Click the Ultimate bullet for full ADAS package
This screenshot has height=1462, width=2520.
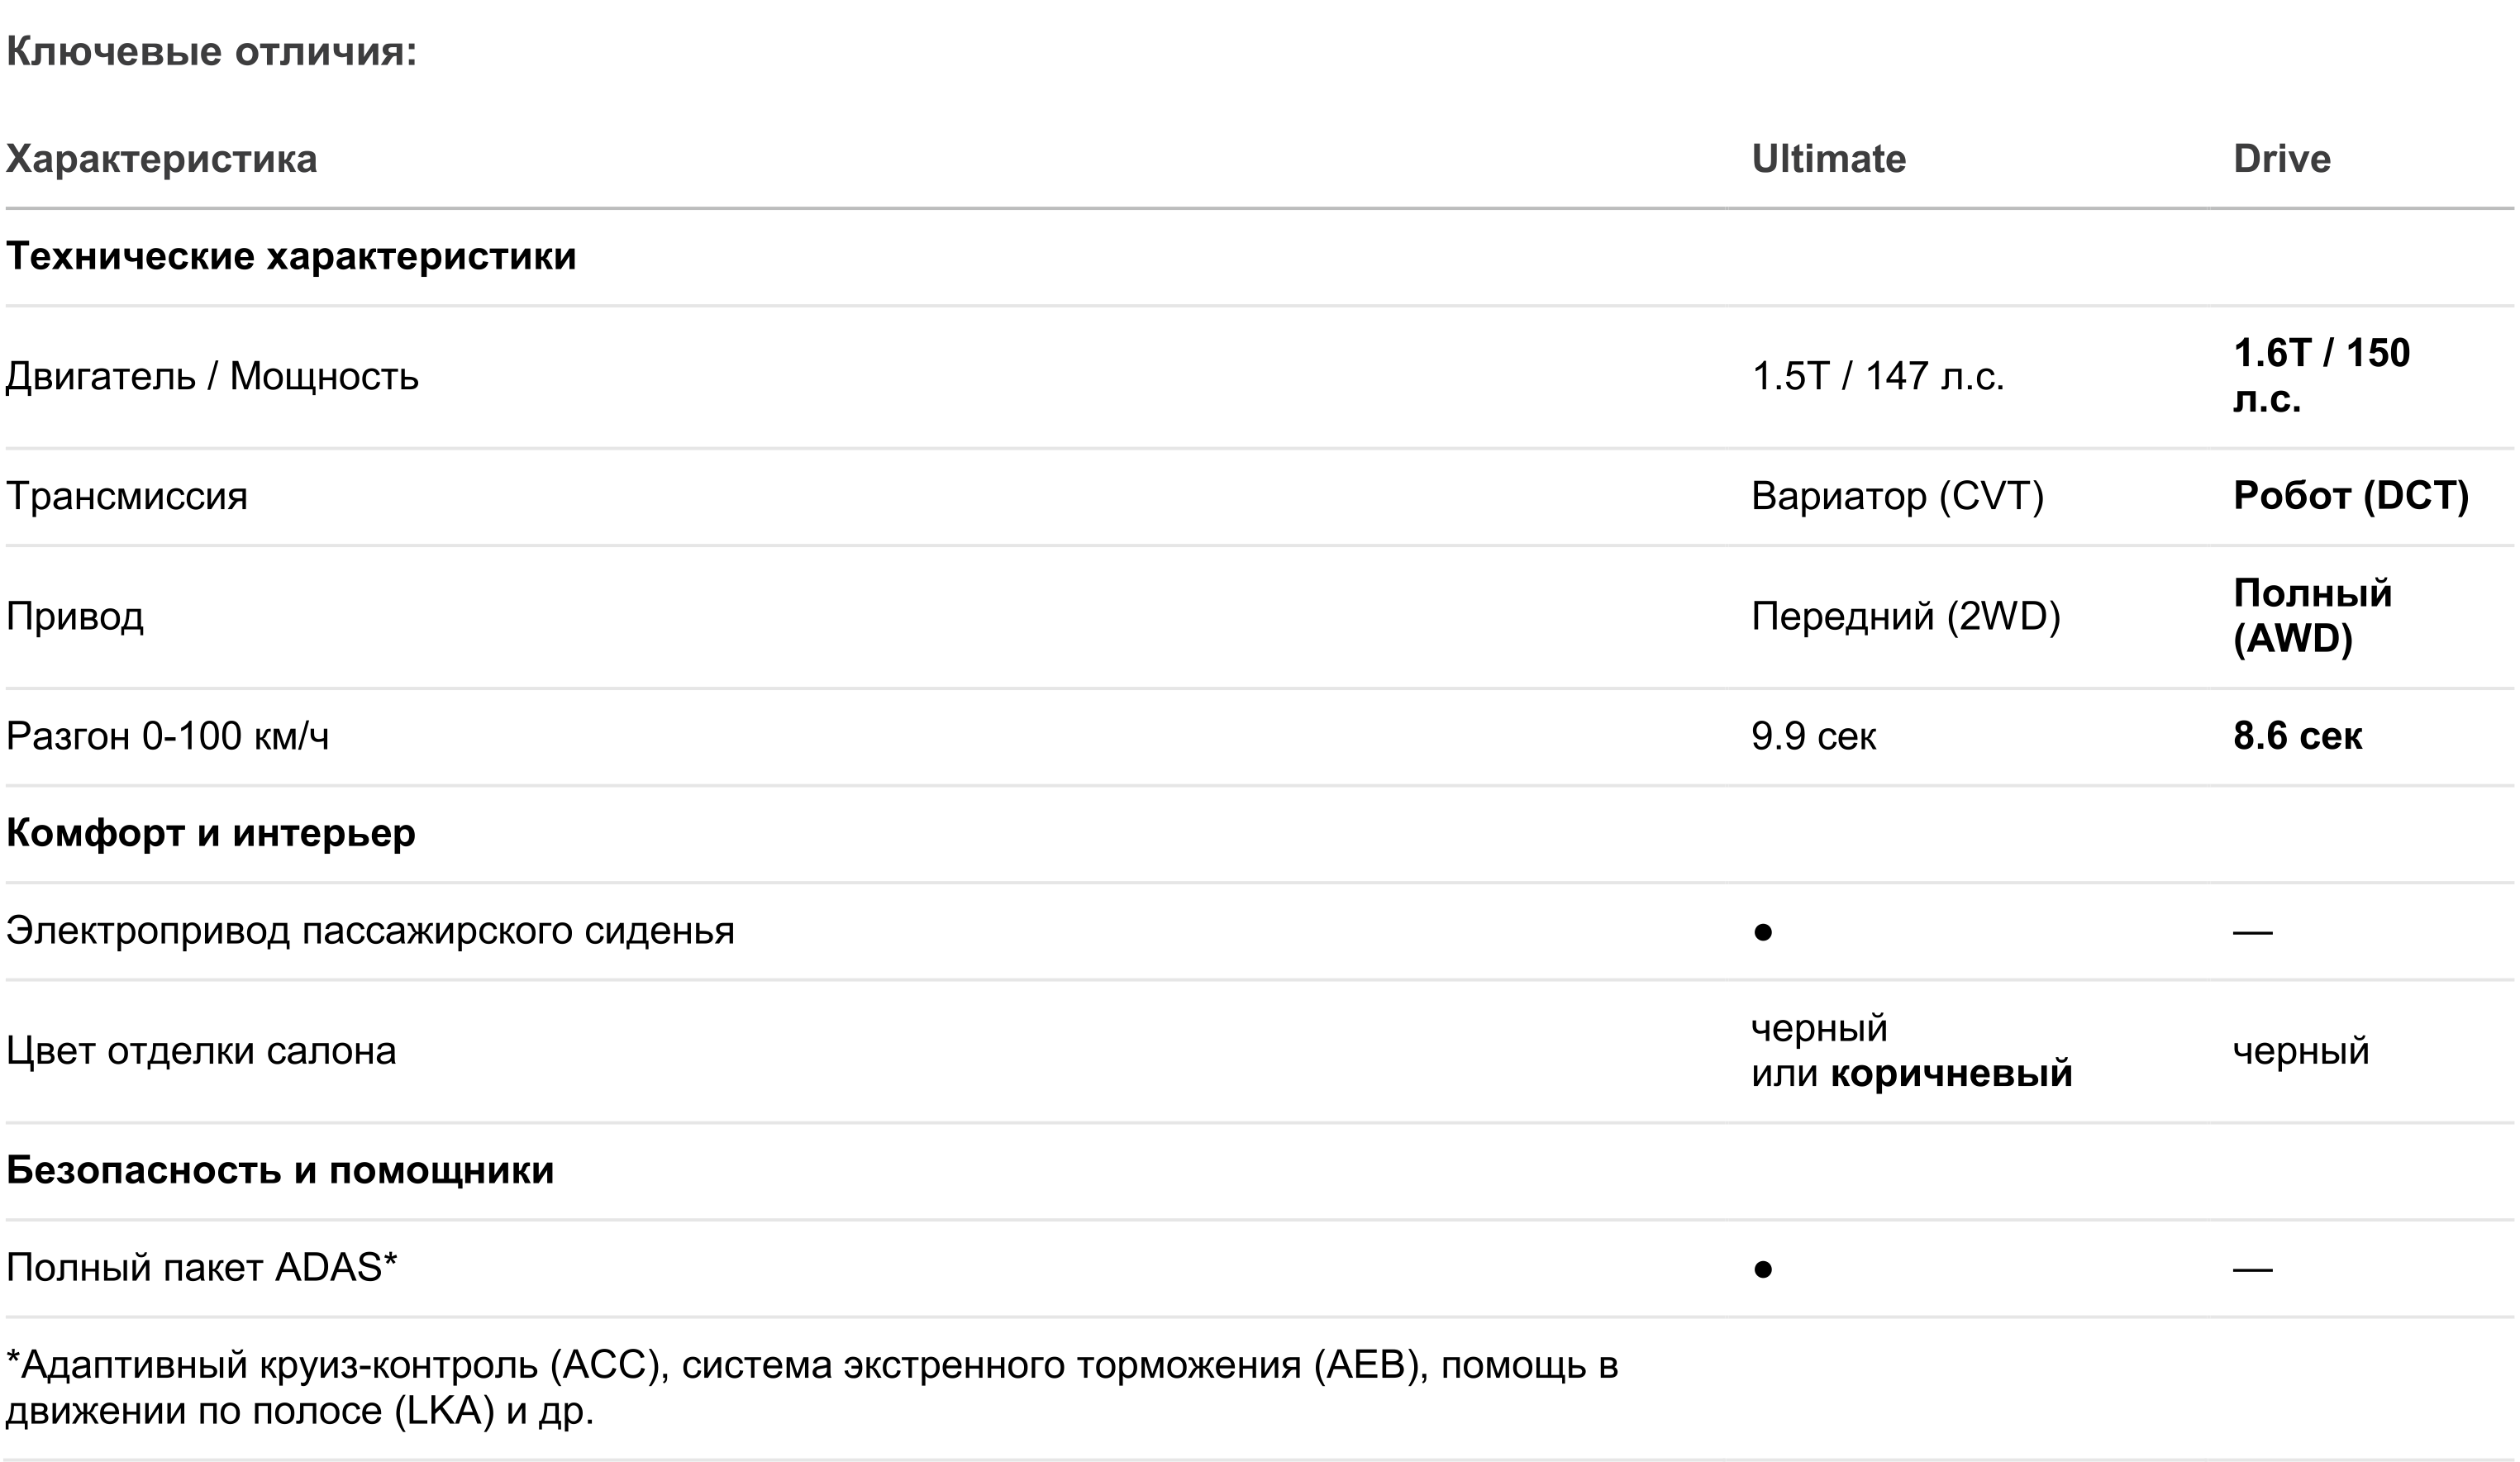coord(1763,1269)
